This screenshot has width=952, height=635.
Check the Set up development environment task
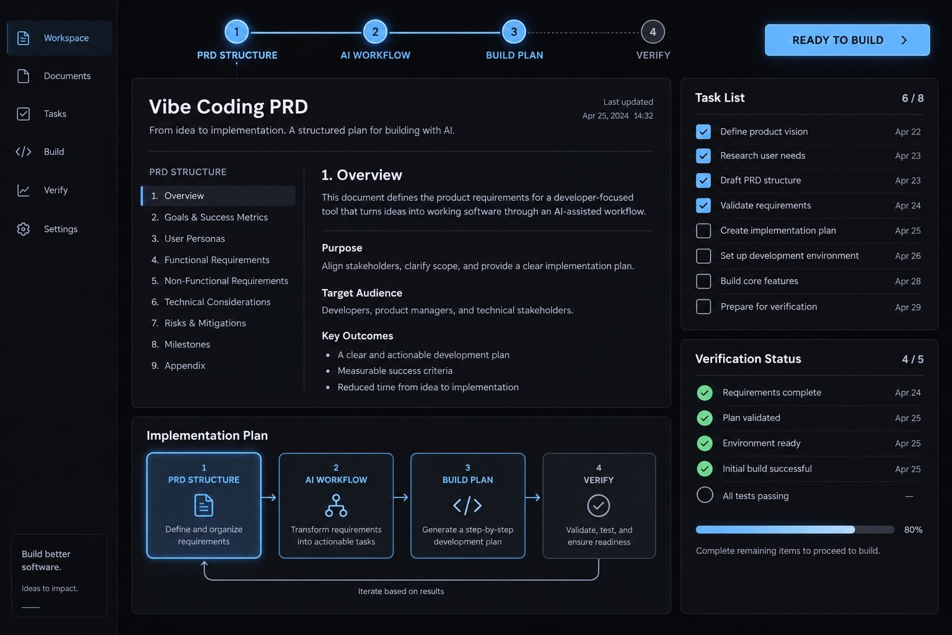(x=703, y=256)
